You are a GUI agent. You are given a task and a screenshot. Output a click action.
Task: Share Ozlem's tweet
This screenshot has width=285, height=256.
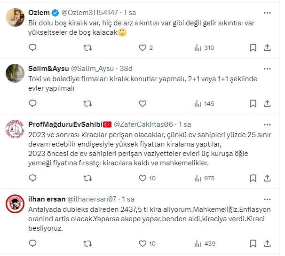(267, 47)
